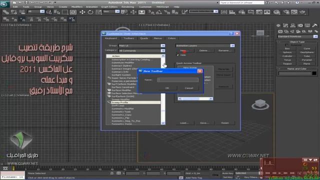320x180 pixels.
Task: Click the Name field in New Toolbar
Action: tap(178, 80)
